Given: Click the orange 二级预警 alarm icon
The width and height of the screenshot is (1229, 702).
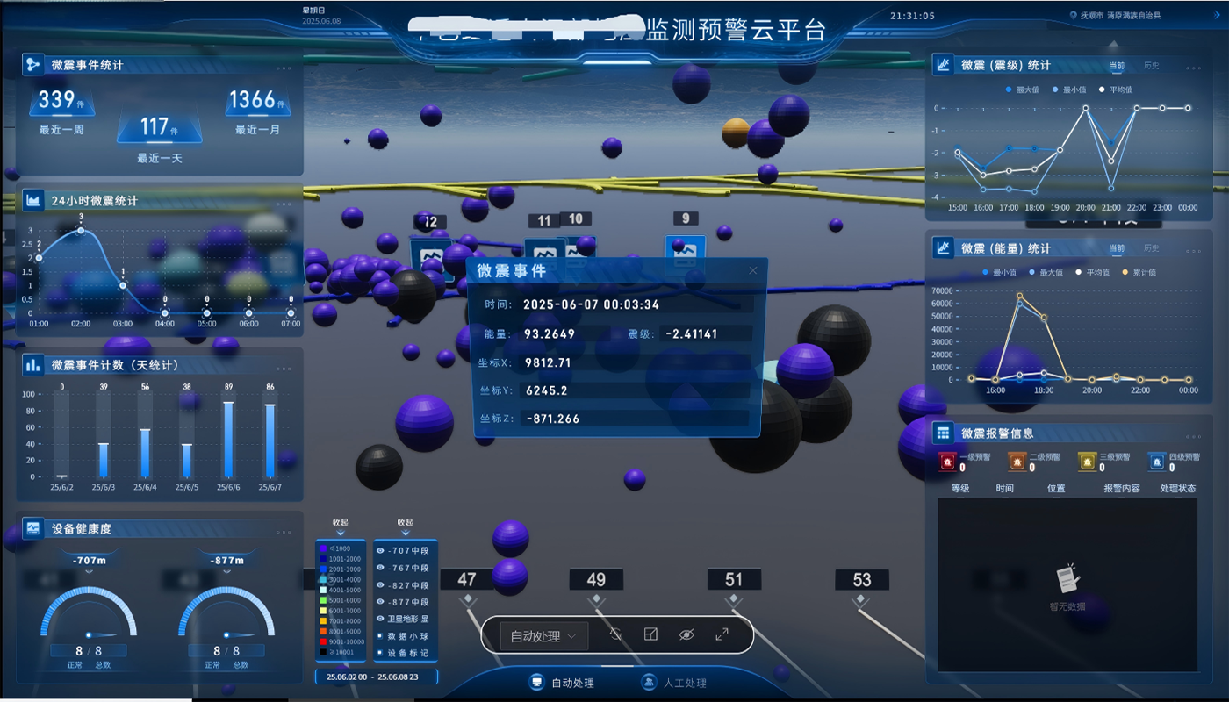Looking at the screenshot, I should [x=1017, y=462].
